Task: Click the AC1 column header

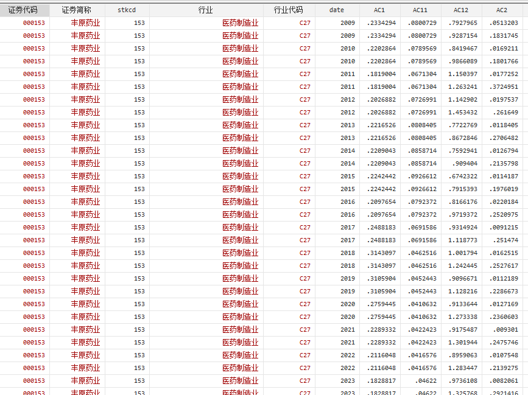Action: pos(380,10)
